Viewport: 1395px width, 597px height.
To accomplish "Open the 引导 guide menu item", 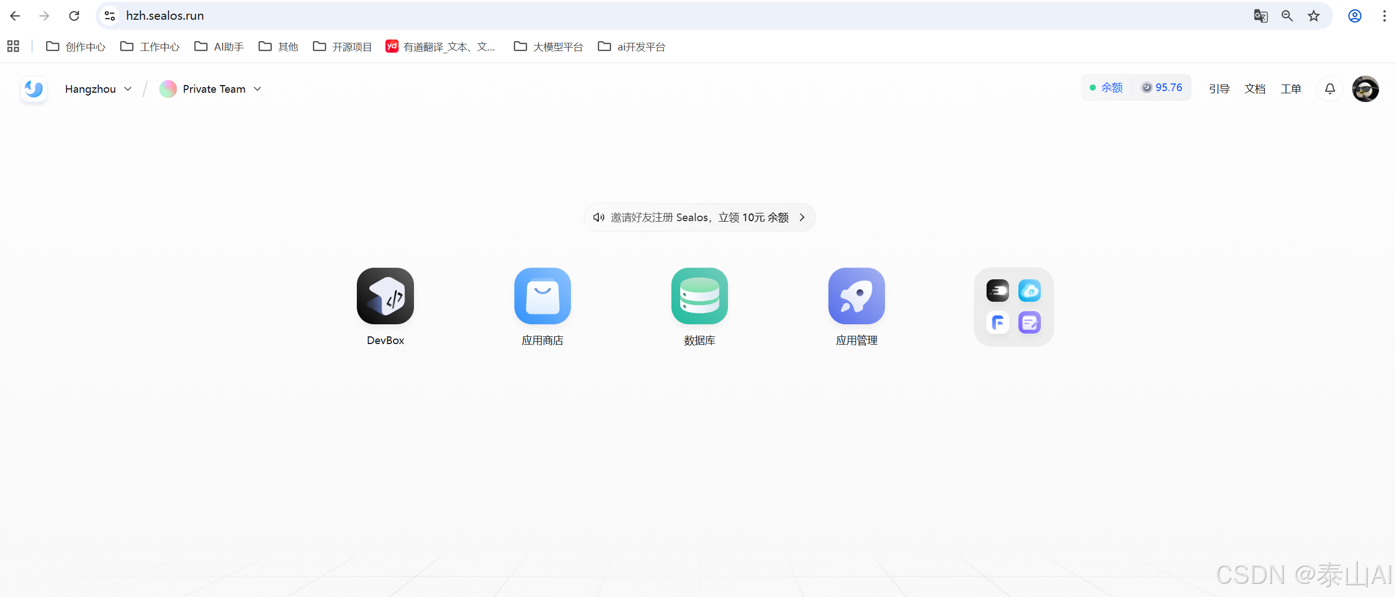I will click(x=1219, y=89).
